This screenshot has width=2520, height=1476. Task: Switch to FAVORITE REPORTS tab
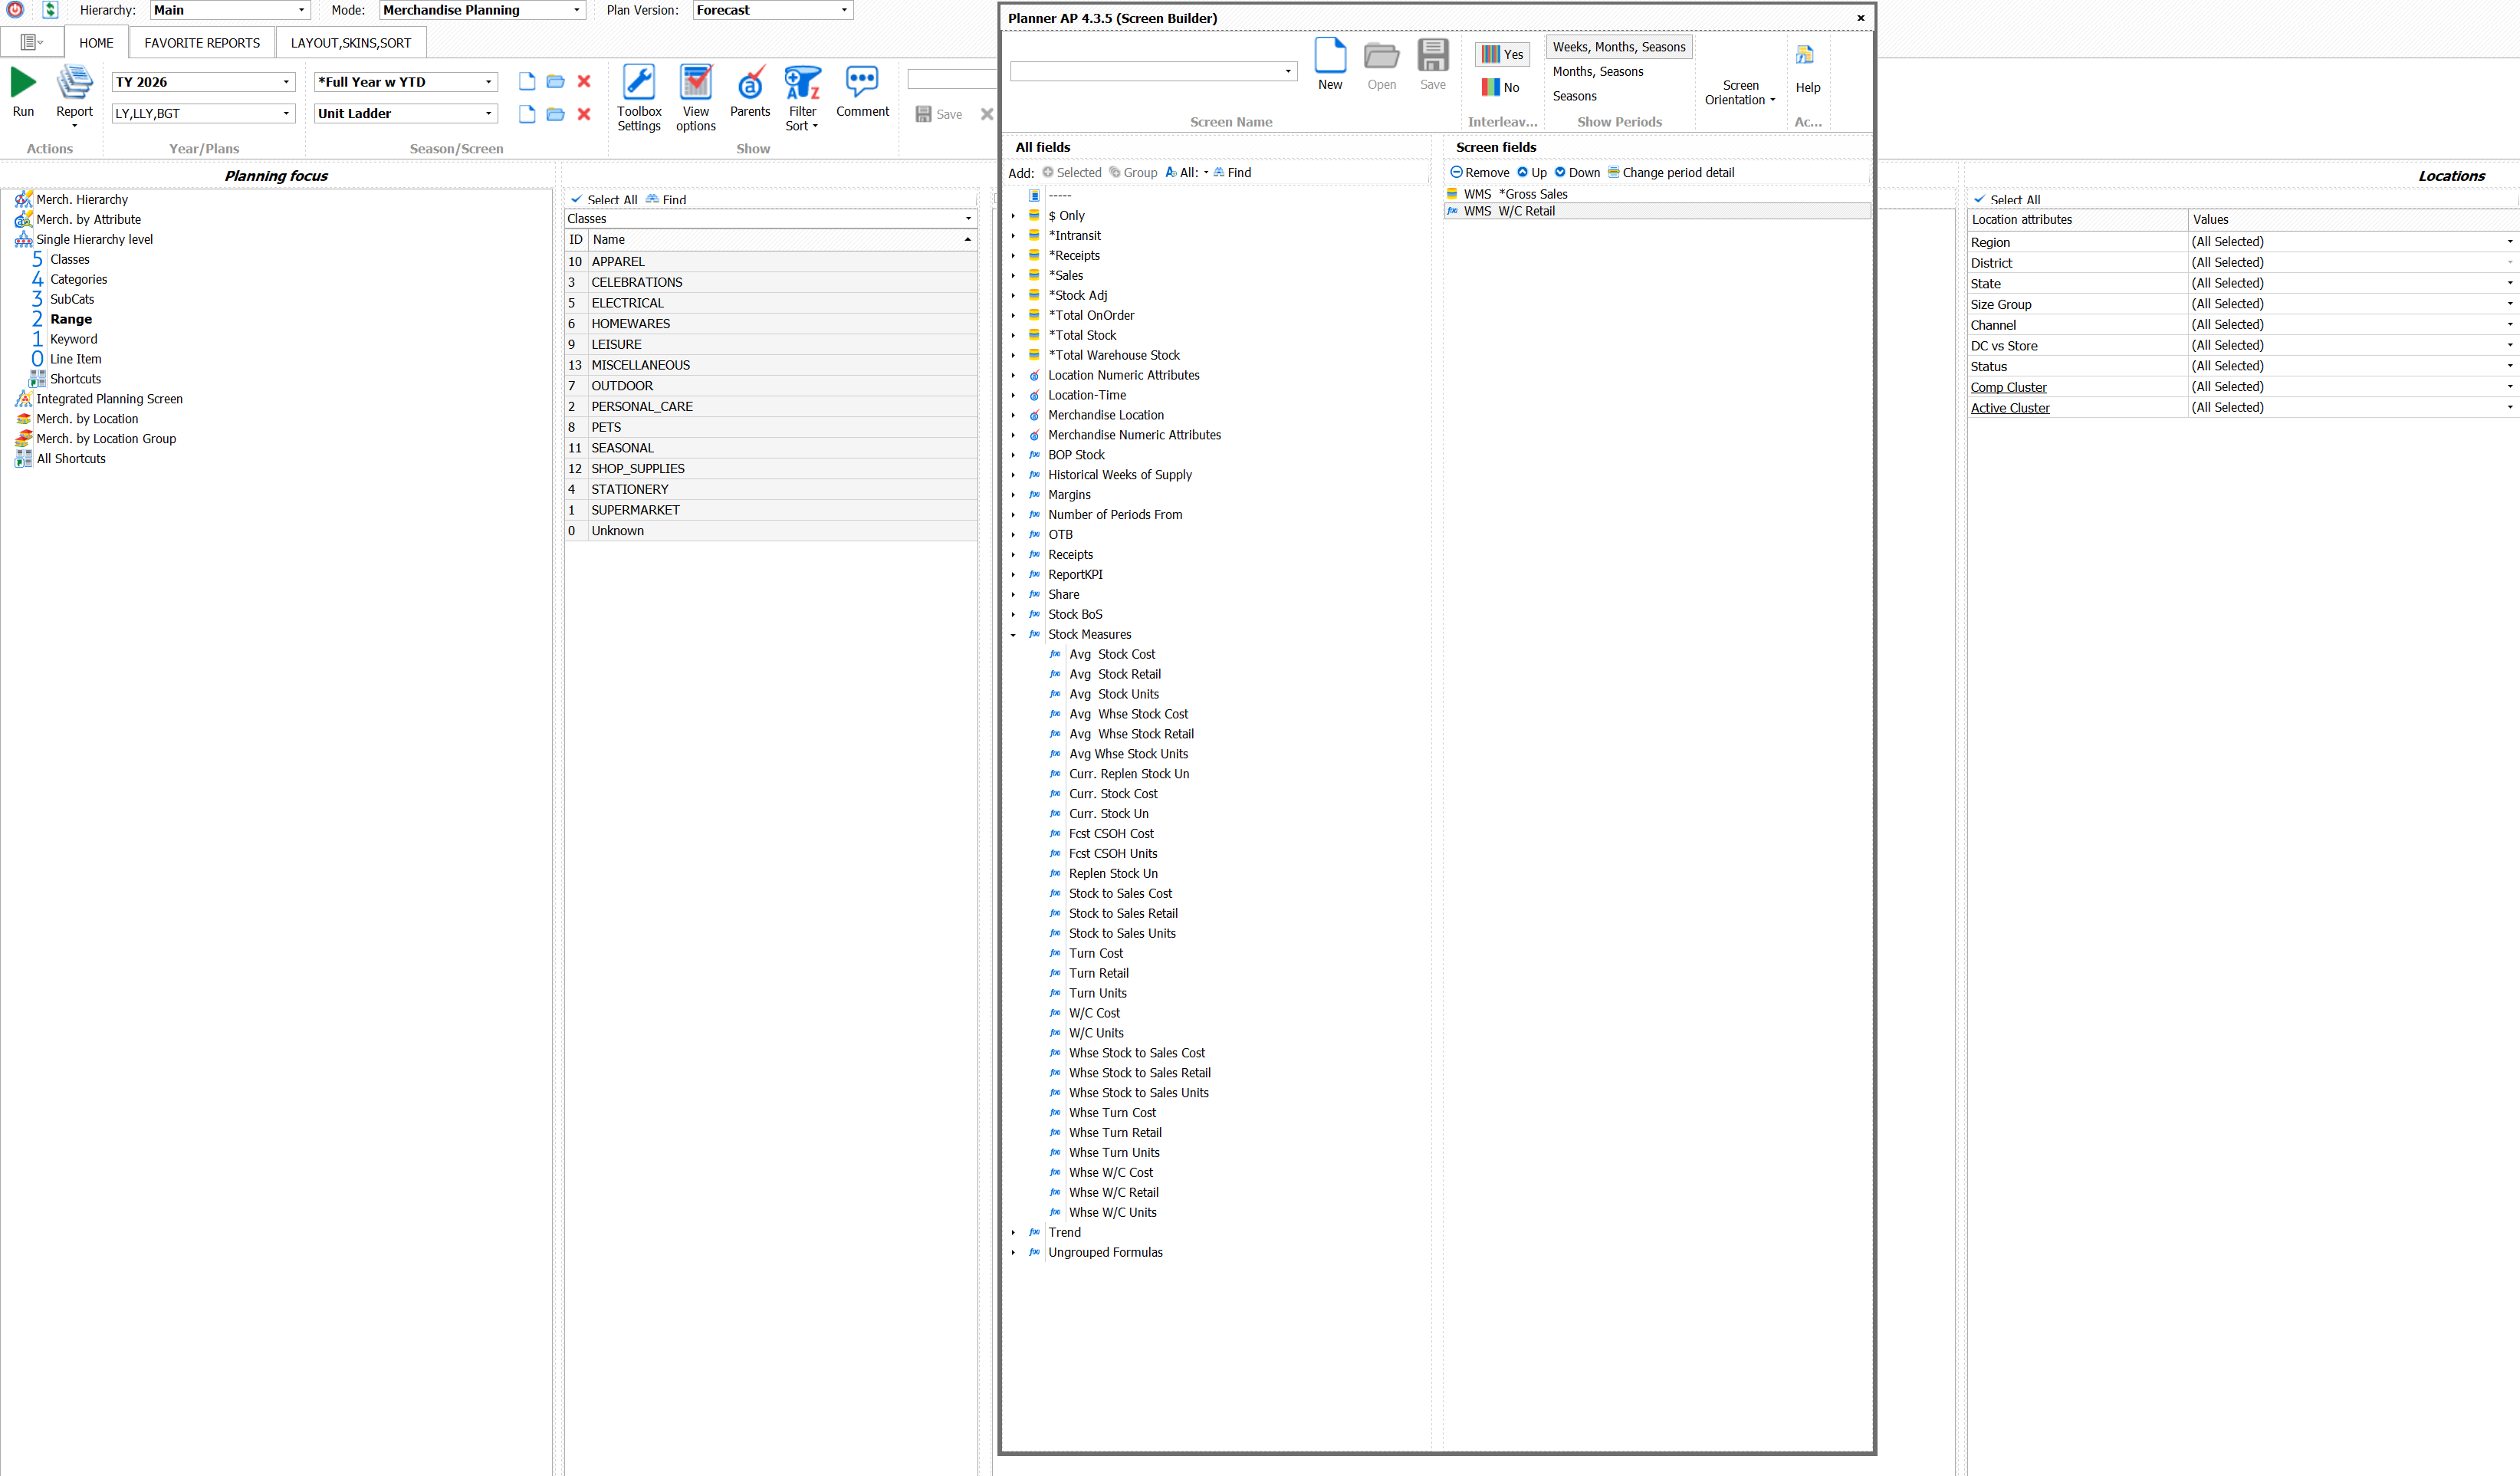[201, 43]
